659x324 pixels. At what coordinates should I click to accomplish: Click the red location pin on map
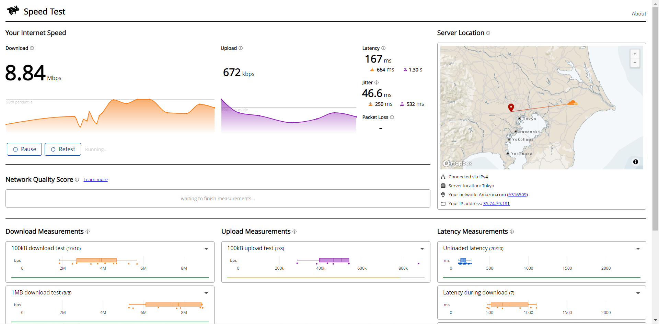(x=511, y=108)
